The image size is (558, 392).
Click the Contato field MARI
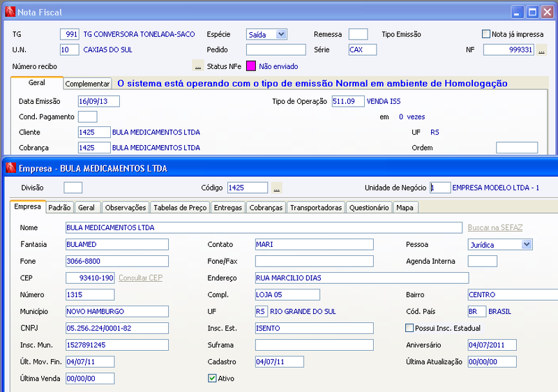[315, 244]
